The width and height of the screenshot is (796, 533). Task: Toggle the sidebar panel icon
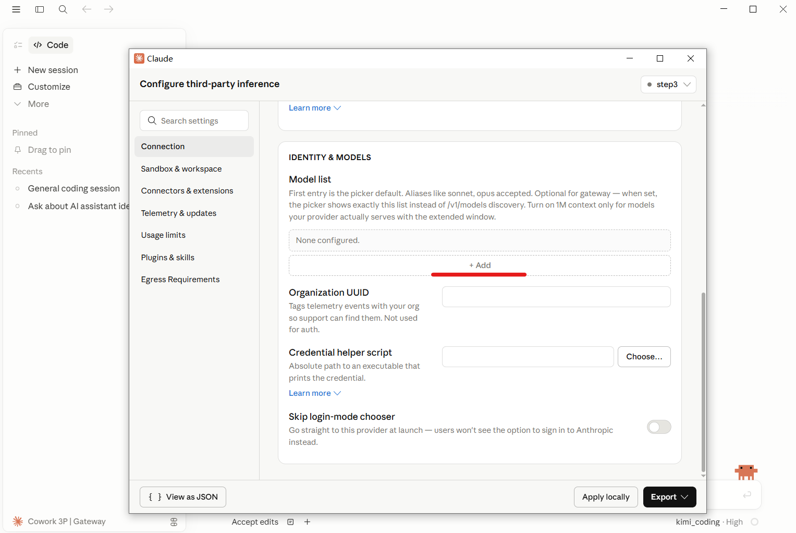(x=40, y=9)
